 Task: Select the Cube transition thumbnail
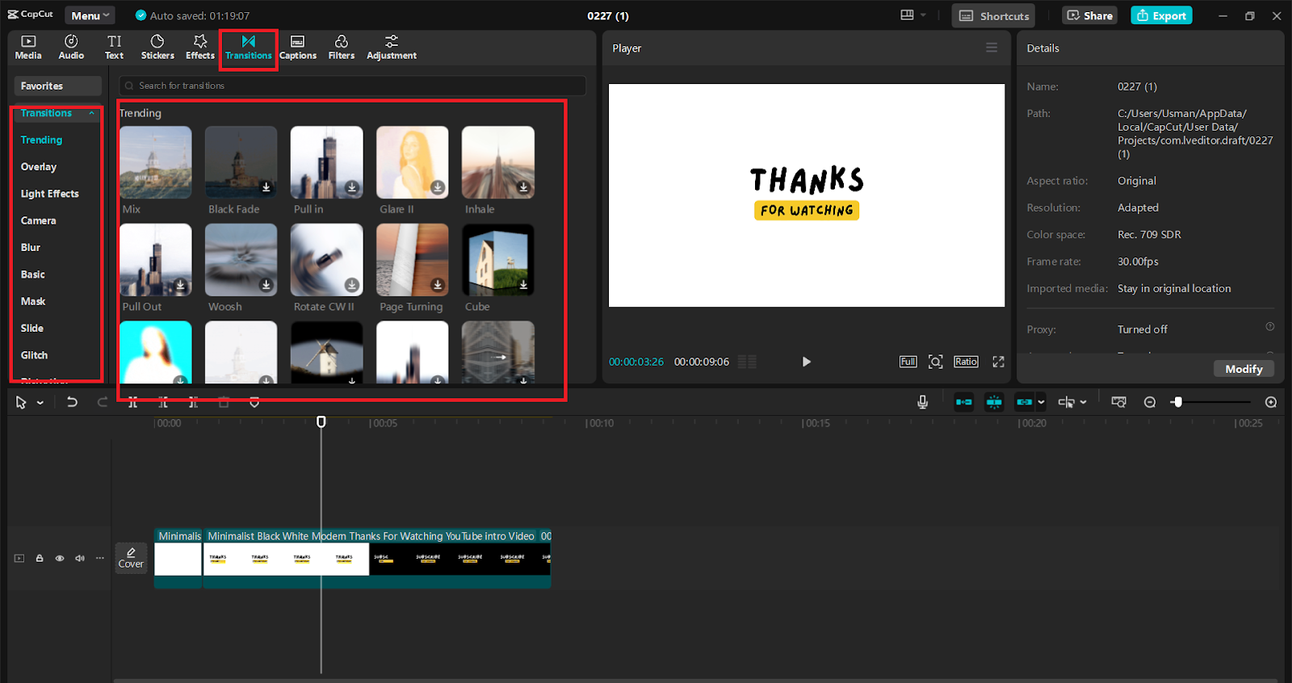pos(498,260)
